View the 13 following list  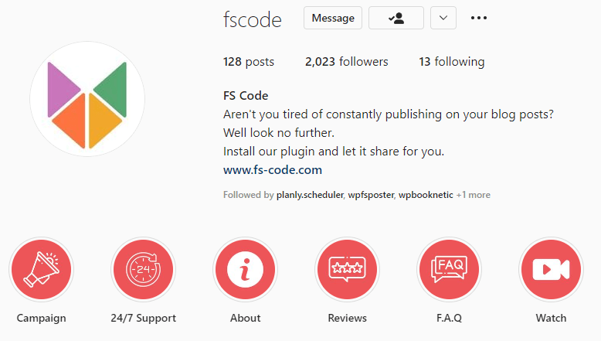pyautogui.click(x=451, y=62)
